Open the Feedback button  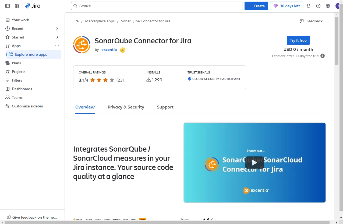click(311, 21)
